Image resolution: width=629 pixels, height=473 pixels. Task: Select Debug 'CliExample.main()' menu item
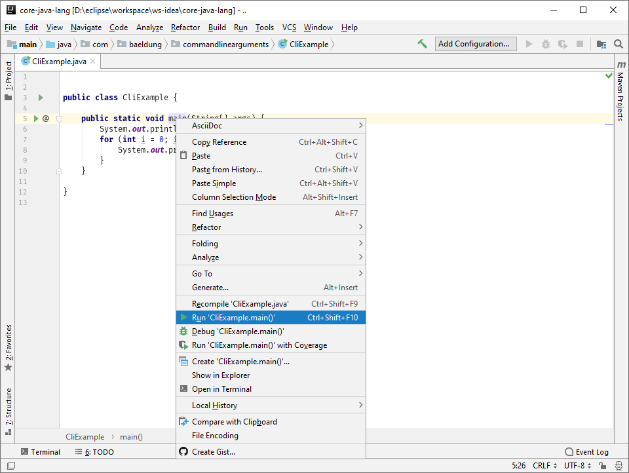[x=271, y=331]
